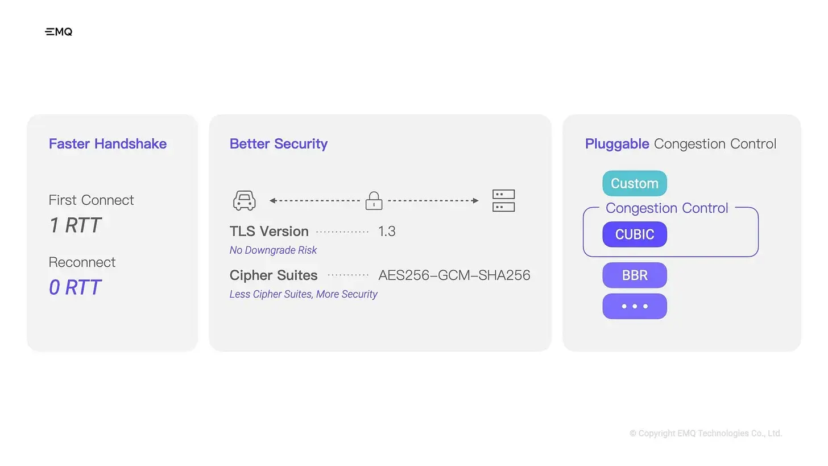The width and height of the screenshot is (828, 466).
Task: Click the car icon
Action: coord(245,200)
